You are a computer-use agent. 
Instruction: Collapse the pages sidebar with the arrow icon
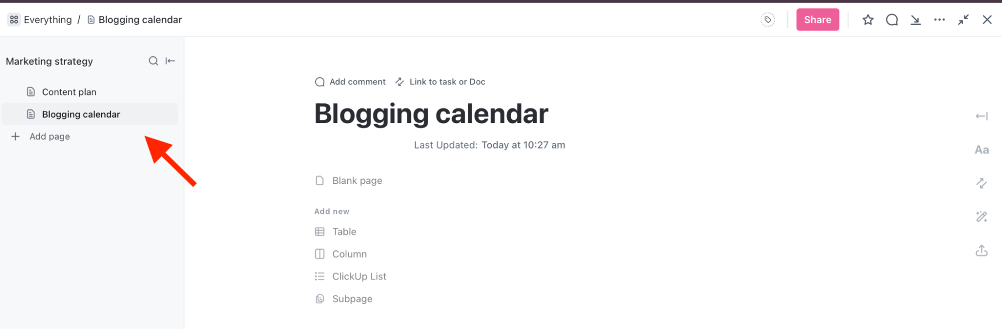pos(170,60)
